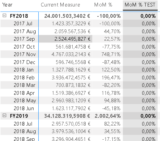Select the 2017 Jul row label

click(23, 24)
